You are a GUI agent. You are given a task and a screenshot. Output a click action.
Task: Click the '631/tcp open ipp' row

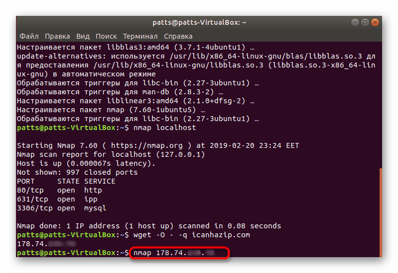tap(57, 199)
